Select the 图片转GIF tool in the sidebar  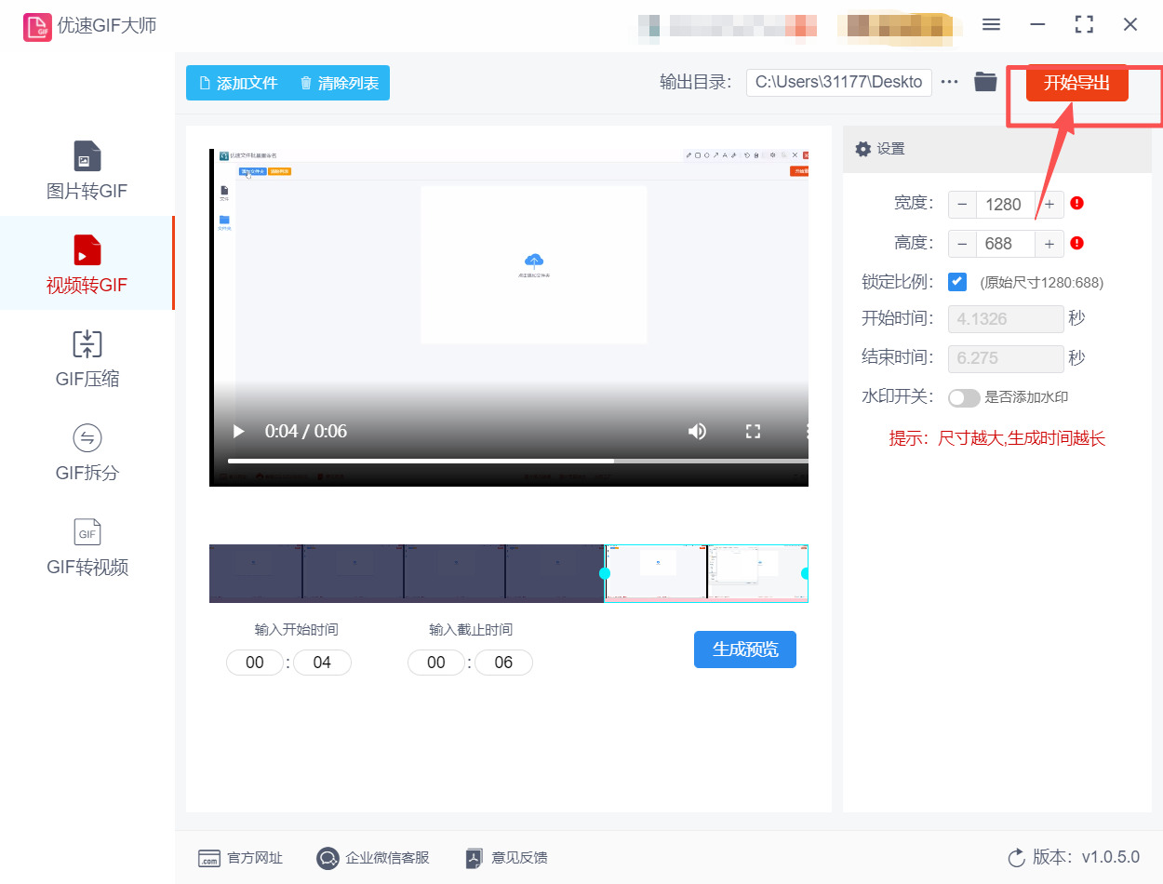87,170
